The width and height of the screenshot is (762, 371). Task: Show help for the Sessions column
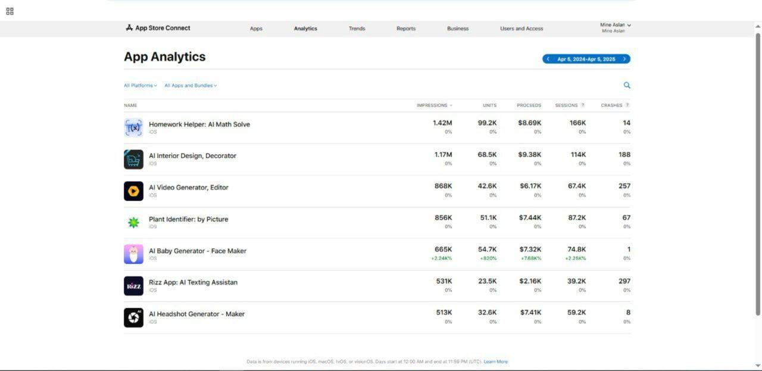583,105
